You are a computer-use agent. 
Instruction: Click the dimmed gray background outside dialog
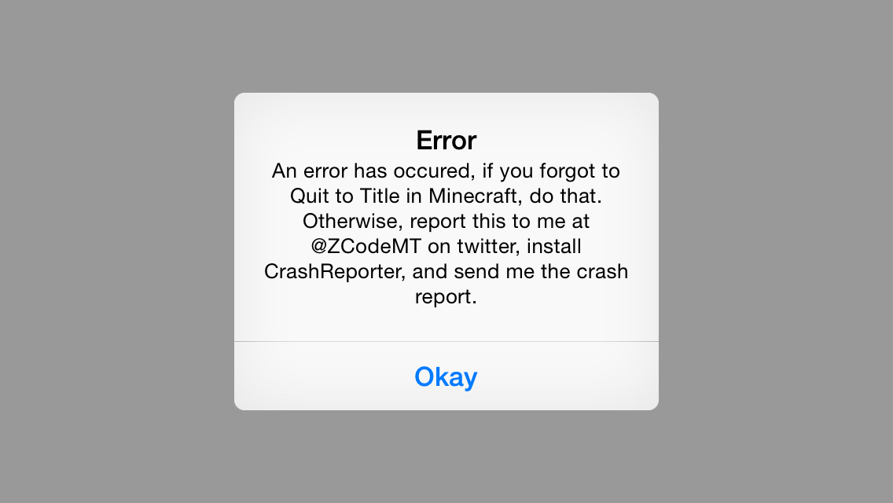114,251
